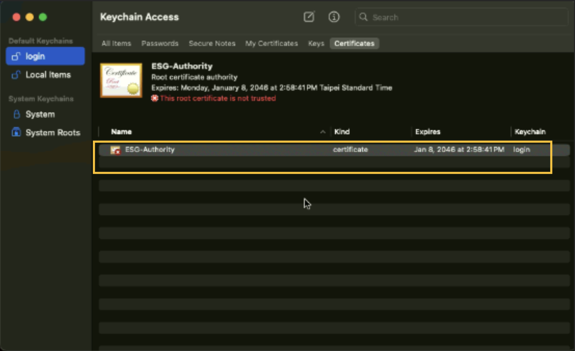Select the login keychain in sidebar
Image resolution: width=575 pixels, height=351 pixels.
coord(45,56)
